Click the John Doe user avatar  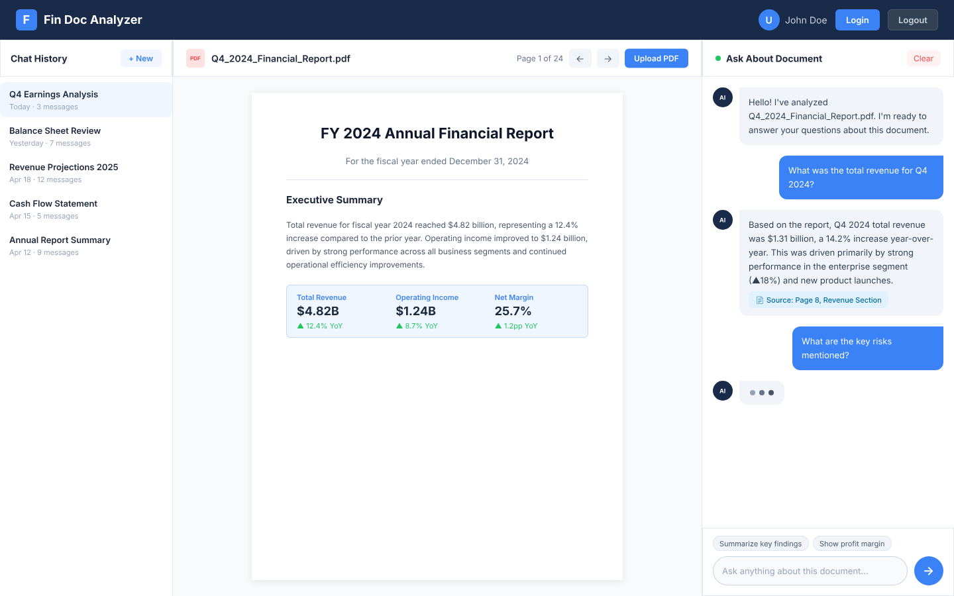click(768, 20)
